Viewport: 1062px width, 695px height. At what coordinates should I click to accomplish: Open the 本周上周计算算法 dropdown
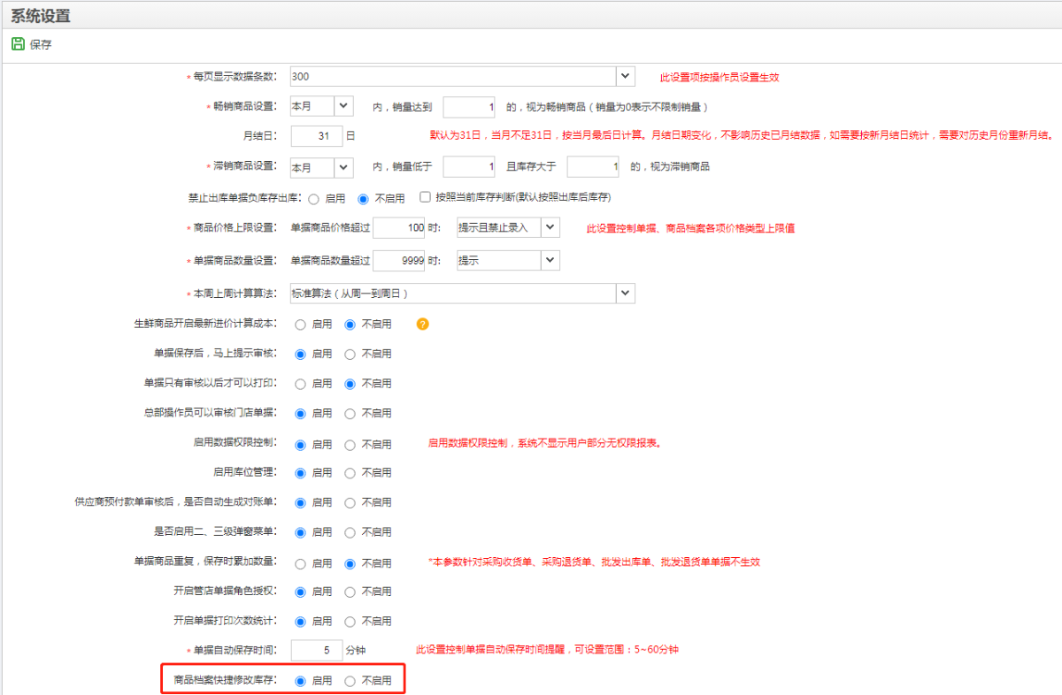pyautogui.click(x=625, y=293)
